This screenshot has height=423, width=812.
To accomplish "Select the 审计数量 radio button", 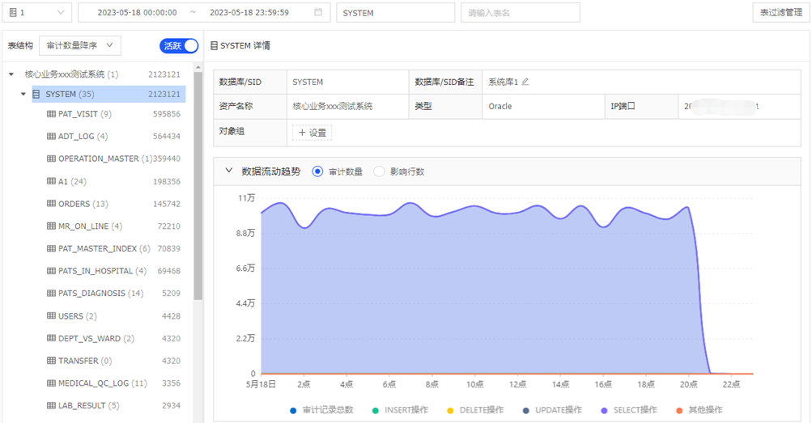I will pos(317,171).
